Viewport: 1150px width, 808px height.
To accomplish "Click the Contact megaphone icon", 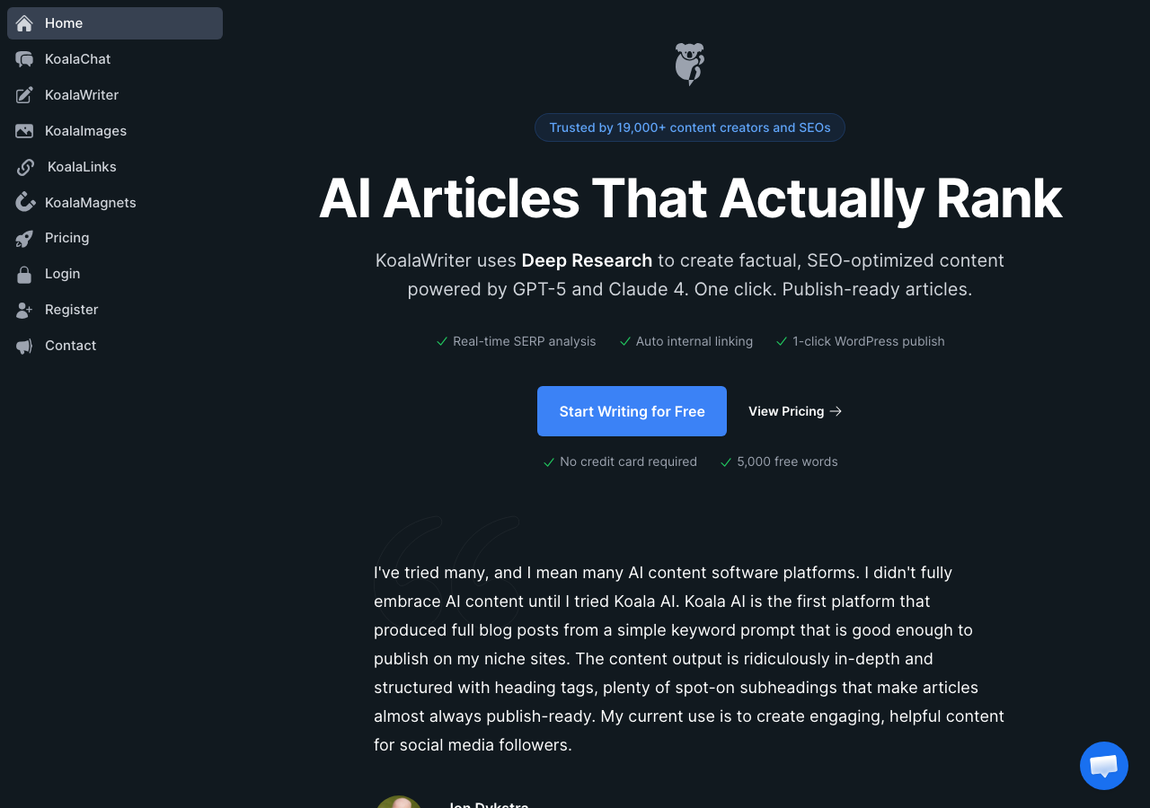I will 24,346.
